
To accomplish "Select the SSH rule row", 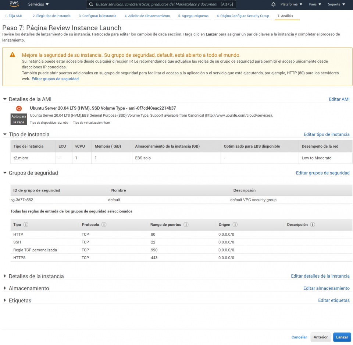I will pyautogui.click(x=181, y=242).
